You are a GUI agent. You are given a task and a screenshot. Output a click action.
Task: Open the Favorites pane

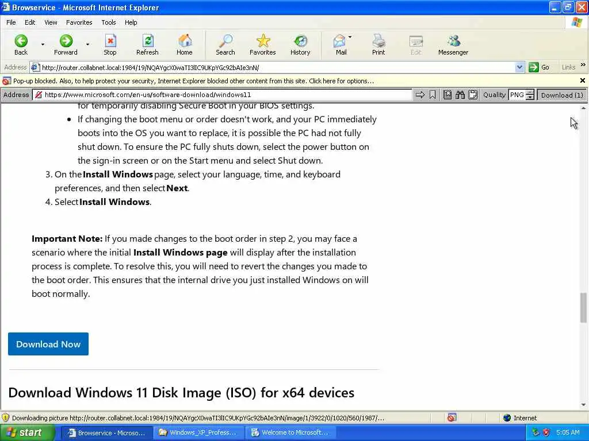pos(262,45)
